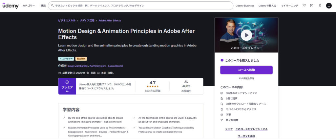This screenshot has width=336, height=139.
Task: View the 1,574件の評価 ratings link
Action: (x=153, y=91)
